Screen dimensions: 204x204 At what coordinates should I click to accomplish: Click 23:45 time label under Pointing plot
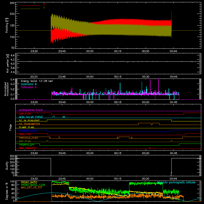(x=62, y=51)
